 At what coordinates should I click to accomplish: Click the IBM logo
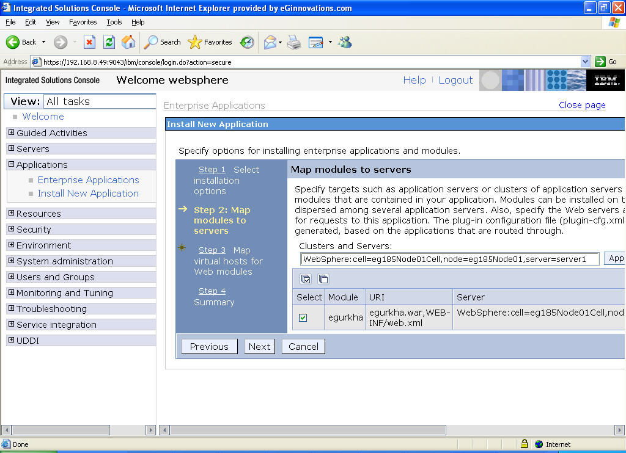click(605, 80)
